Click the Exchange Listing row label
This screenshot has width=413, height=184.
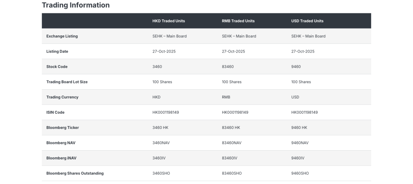point(62,36)
